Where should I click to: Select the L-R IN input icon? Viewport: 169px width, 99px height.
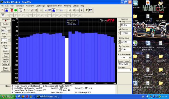[36, 10]
